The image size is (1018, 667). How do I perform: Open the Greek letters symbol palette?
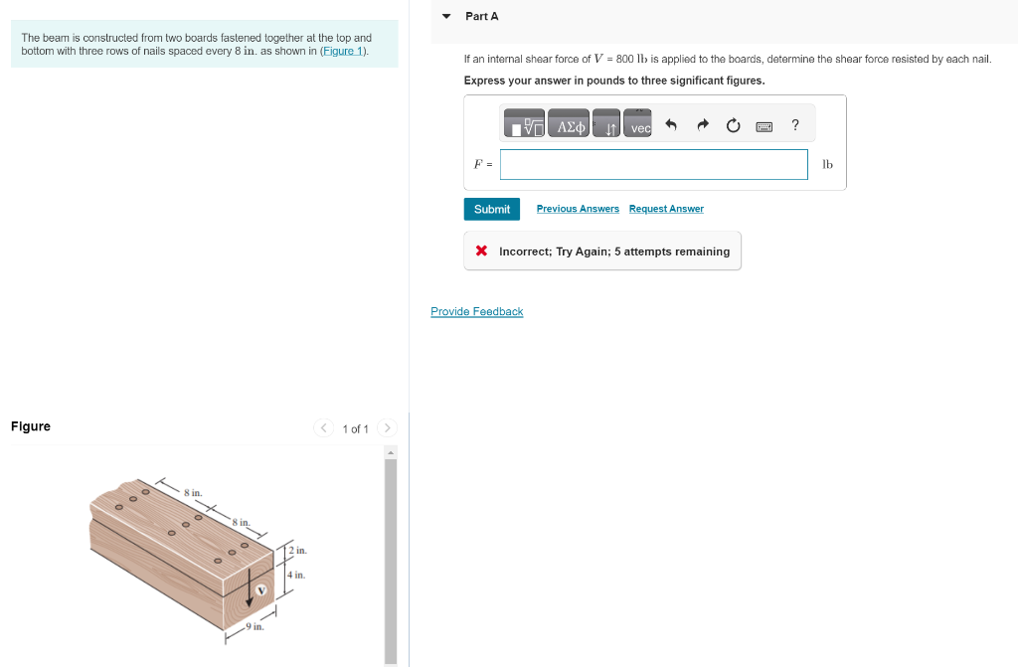pyautogui.click(x=568, y=122)
